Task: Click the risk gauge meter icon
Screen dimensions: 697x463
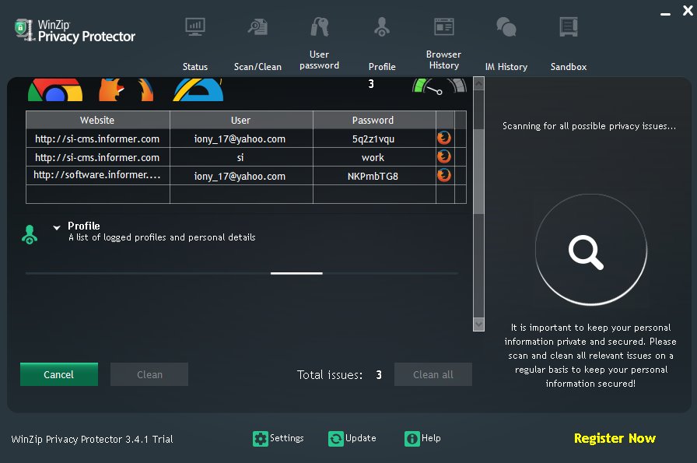Action: [x=440, y=86]
